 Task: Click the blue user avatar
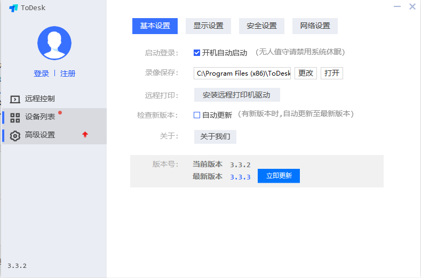click(54, 43)
